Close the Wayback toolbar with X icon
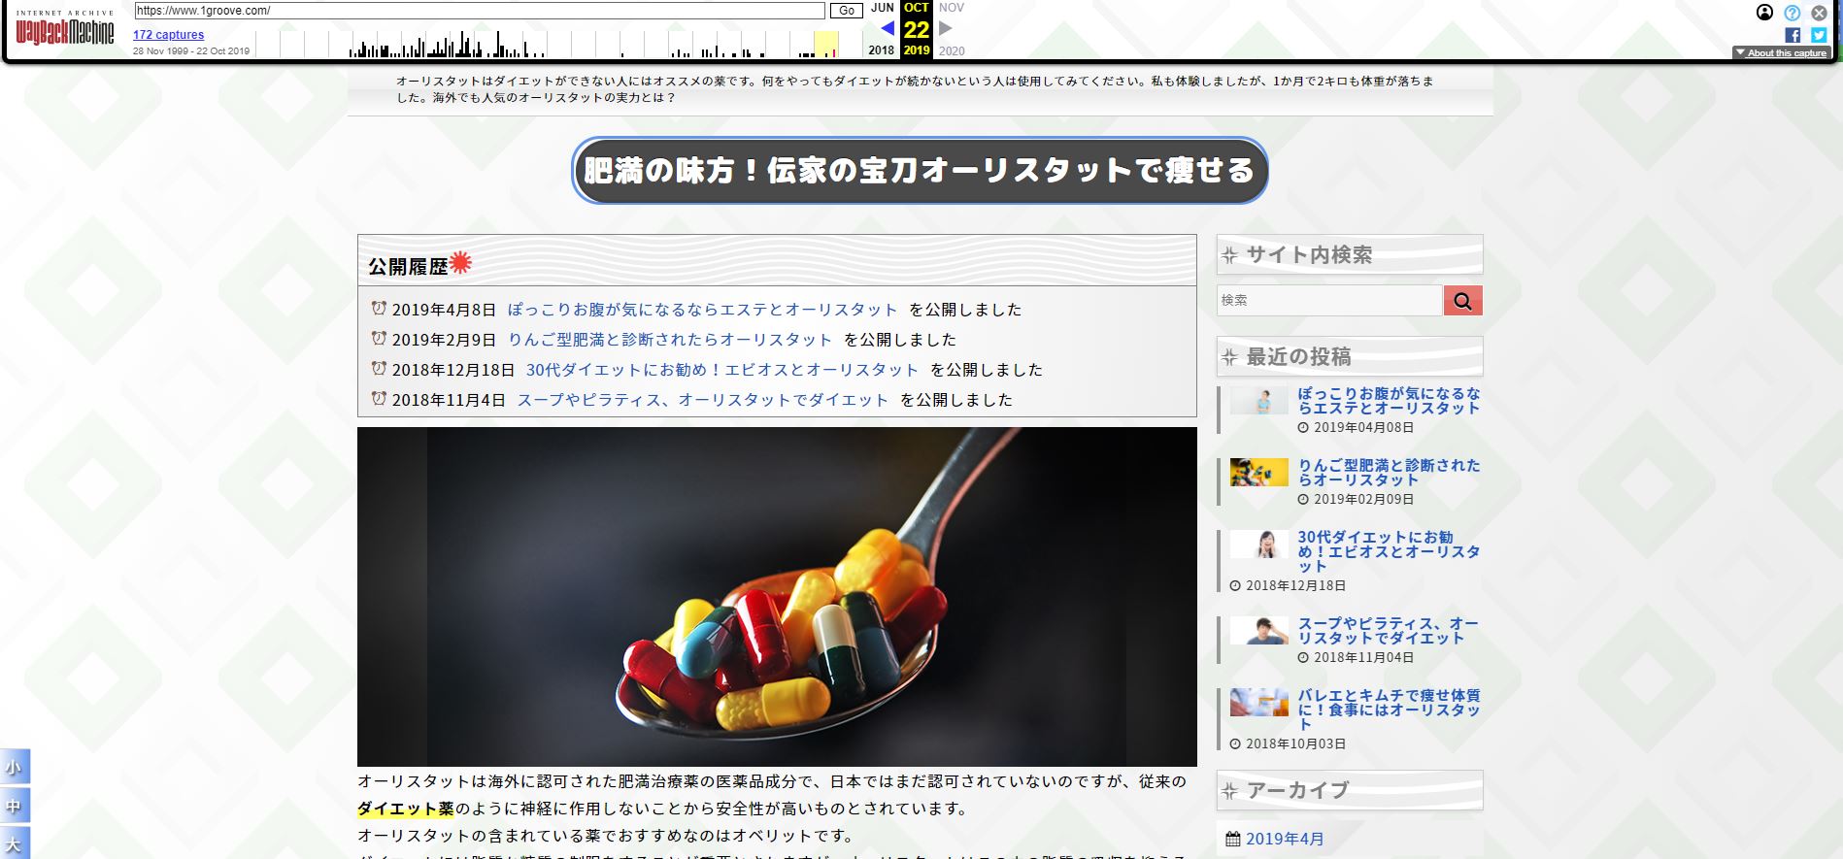The image size is (1843, 859). [x=1819, y=13]
